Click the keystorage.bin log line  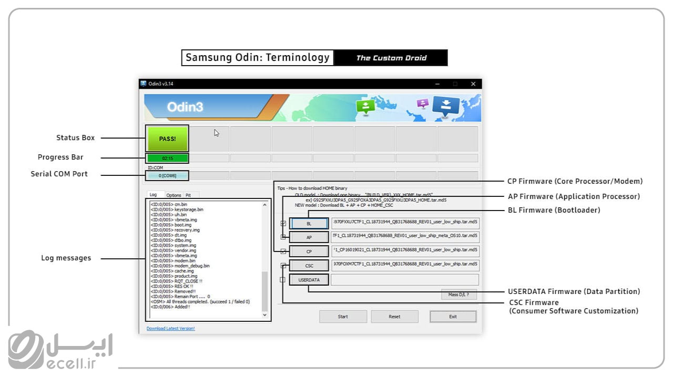point(177,209)
